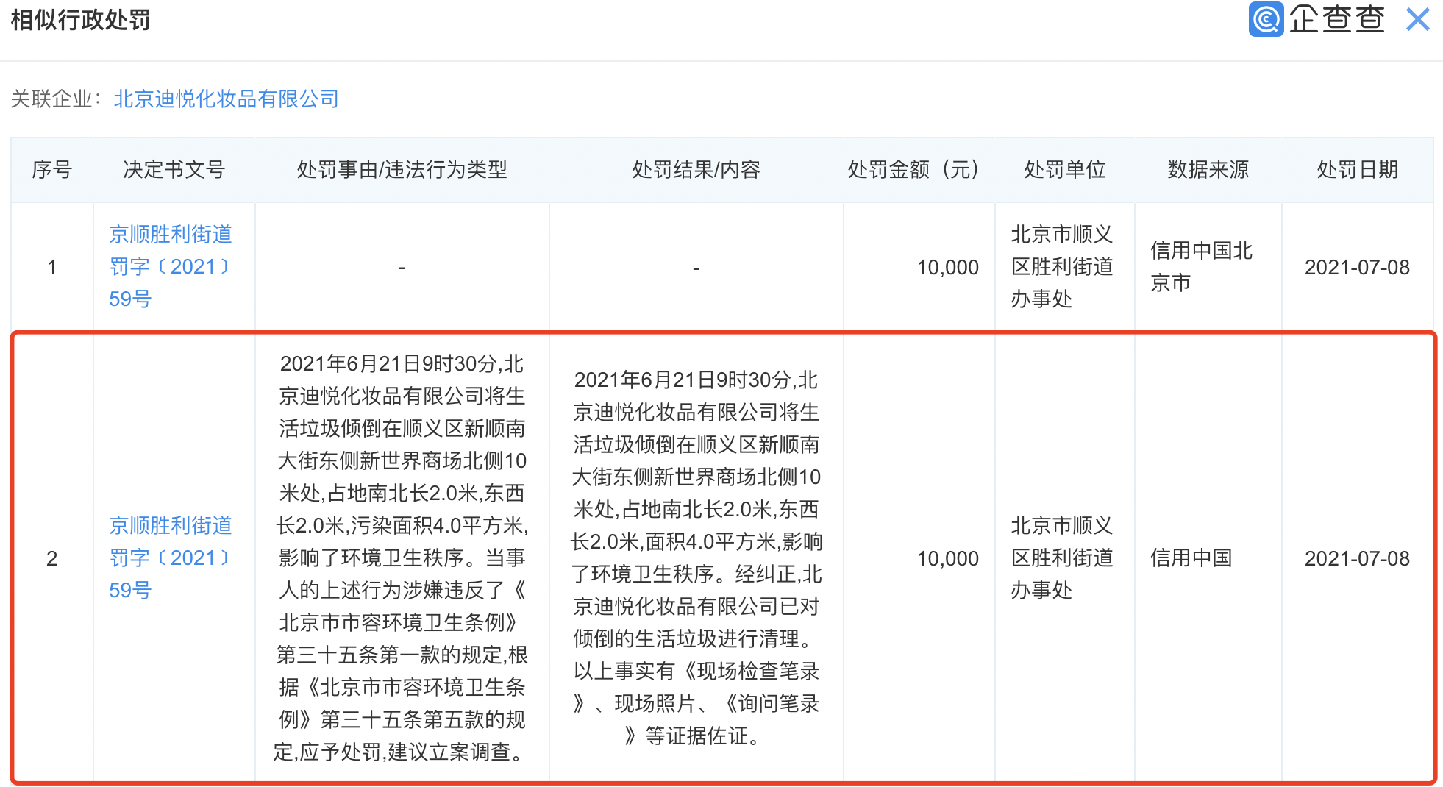Click the 处罚结果/内容 column header
The image size is (1443, 787).
point(696,170)
